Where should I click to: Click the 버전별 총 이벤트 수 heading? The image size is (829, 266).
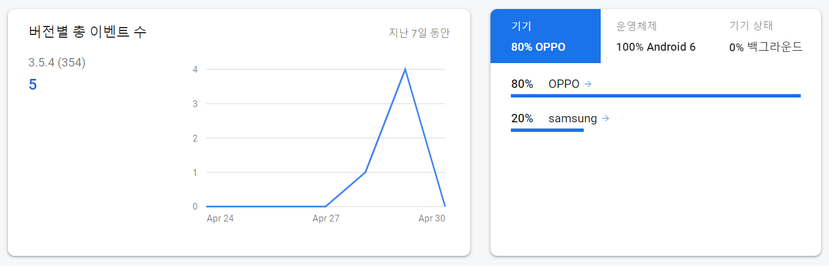click(88, 32)
